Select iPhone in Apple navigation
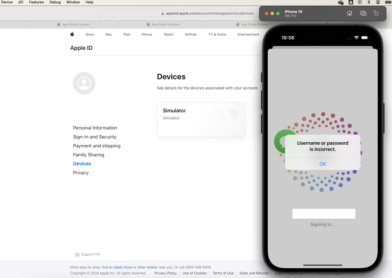Screen dimensions: 392x278 147,34
